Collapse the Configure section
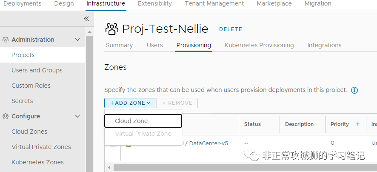 77,116
